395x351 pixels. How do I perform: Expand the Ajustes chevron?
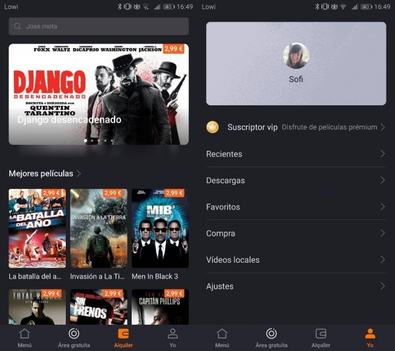pyautogui.click(x=382, y=286)
